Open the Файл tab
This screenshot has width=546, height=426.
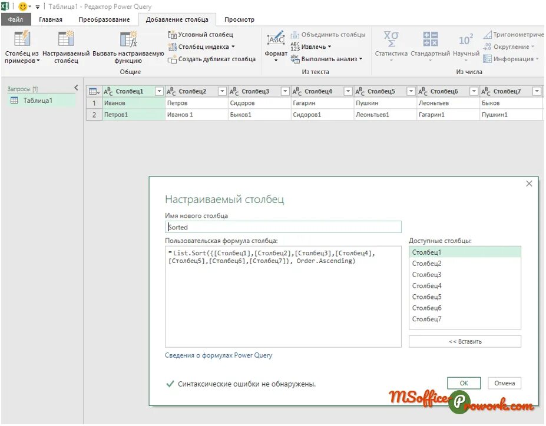tap(16, 19)
